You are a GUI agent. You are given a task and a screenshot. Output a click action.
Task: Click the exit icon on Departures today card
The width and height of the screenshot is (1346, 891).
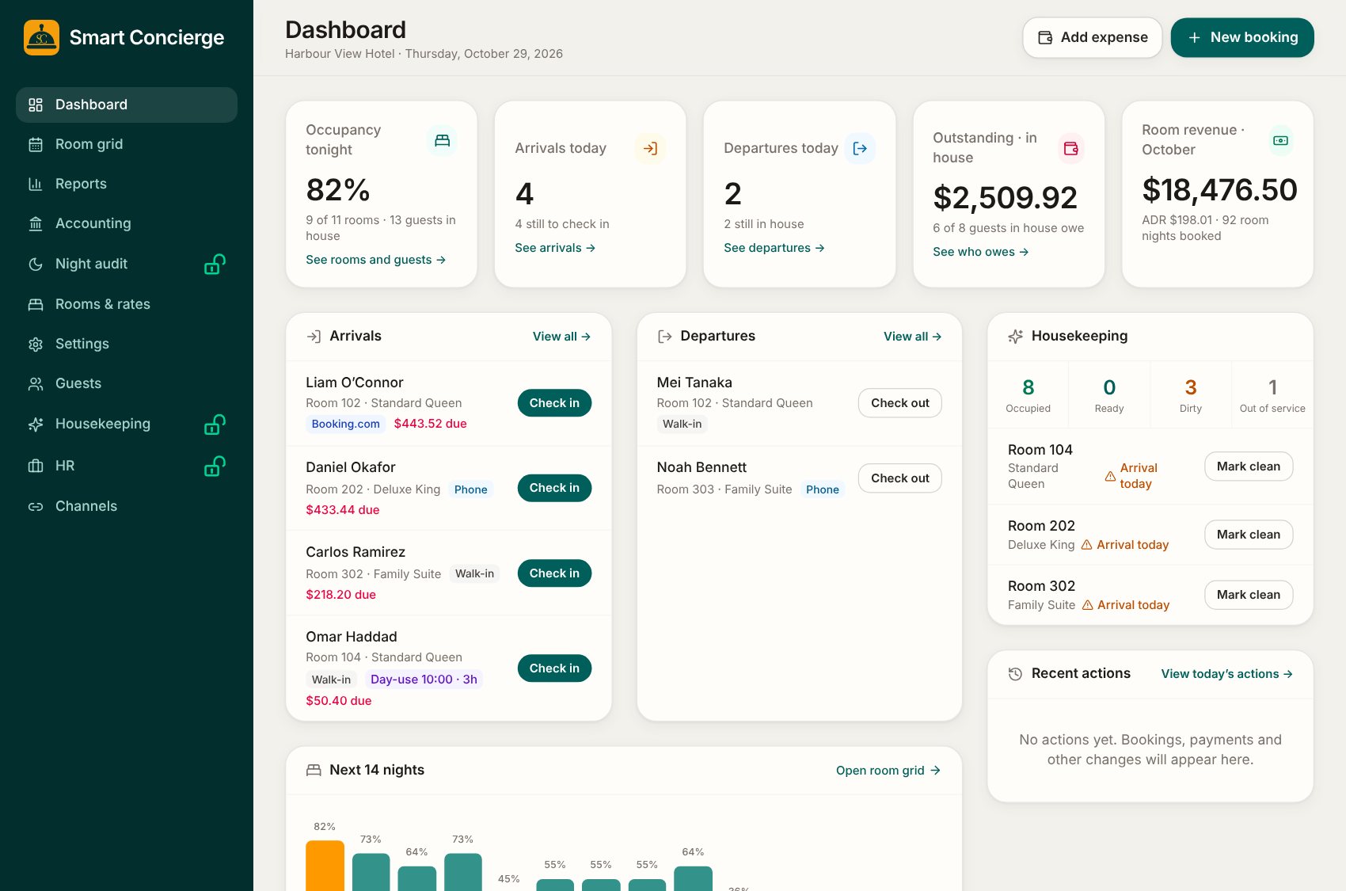pos(860,148)
